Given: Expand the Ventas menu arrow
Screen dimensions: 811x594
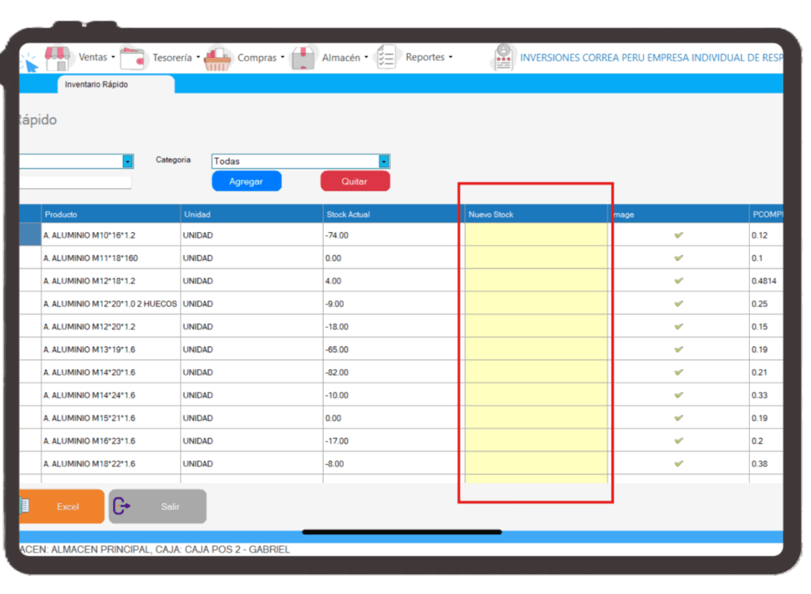Looking at the screenshot, I should tap(113, 58).
